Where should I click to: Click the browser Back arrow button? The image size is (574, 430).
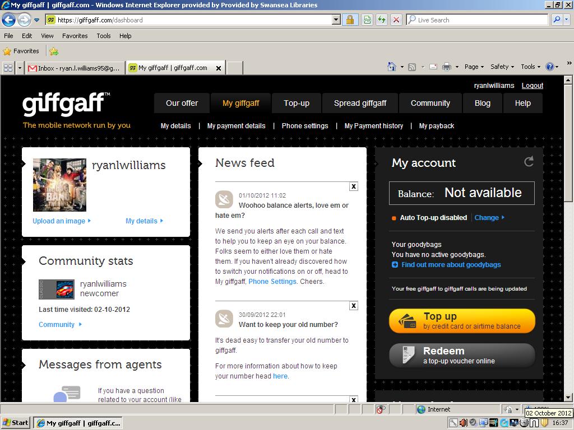(8, 20)
